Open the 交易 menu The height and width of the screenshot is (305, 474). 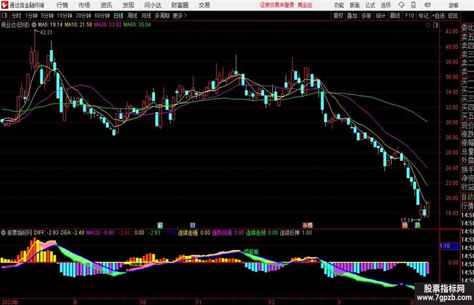point(204,5)
